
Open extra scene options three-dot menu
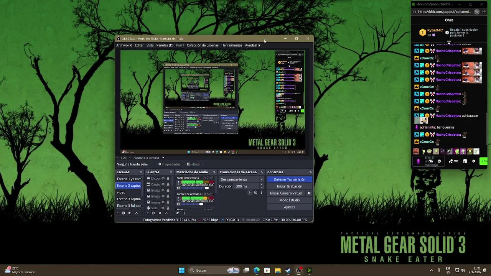(x=143, y=213)
